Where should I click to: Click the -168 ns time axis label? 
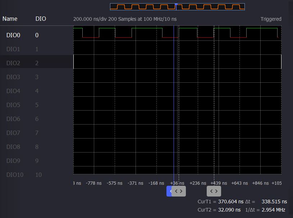coord(156,183)
